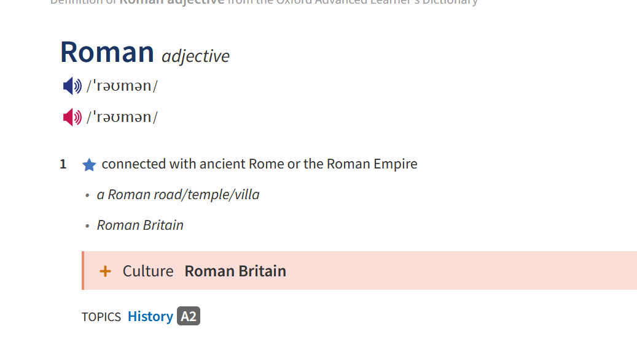The height and width of the screenshot is (337, 637).
Task: Click the Culture label in pink bar
Action: (148, 271)
